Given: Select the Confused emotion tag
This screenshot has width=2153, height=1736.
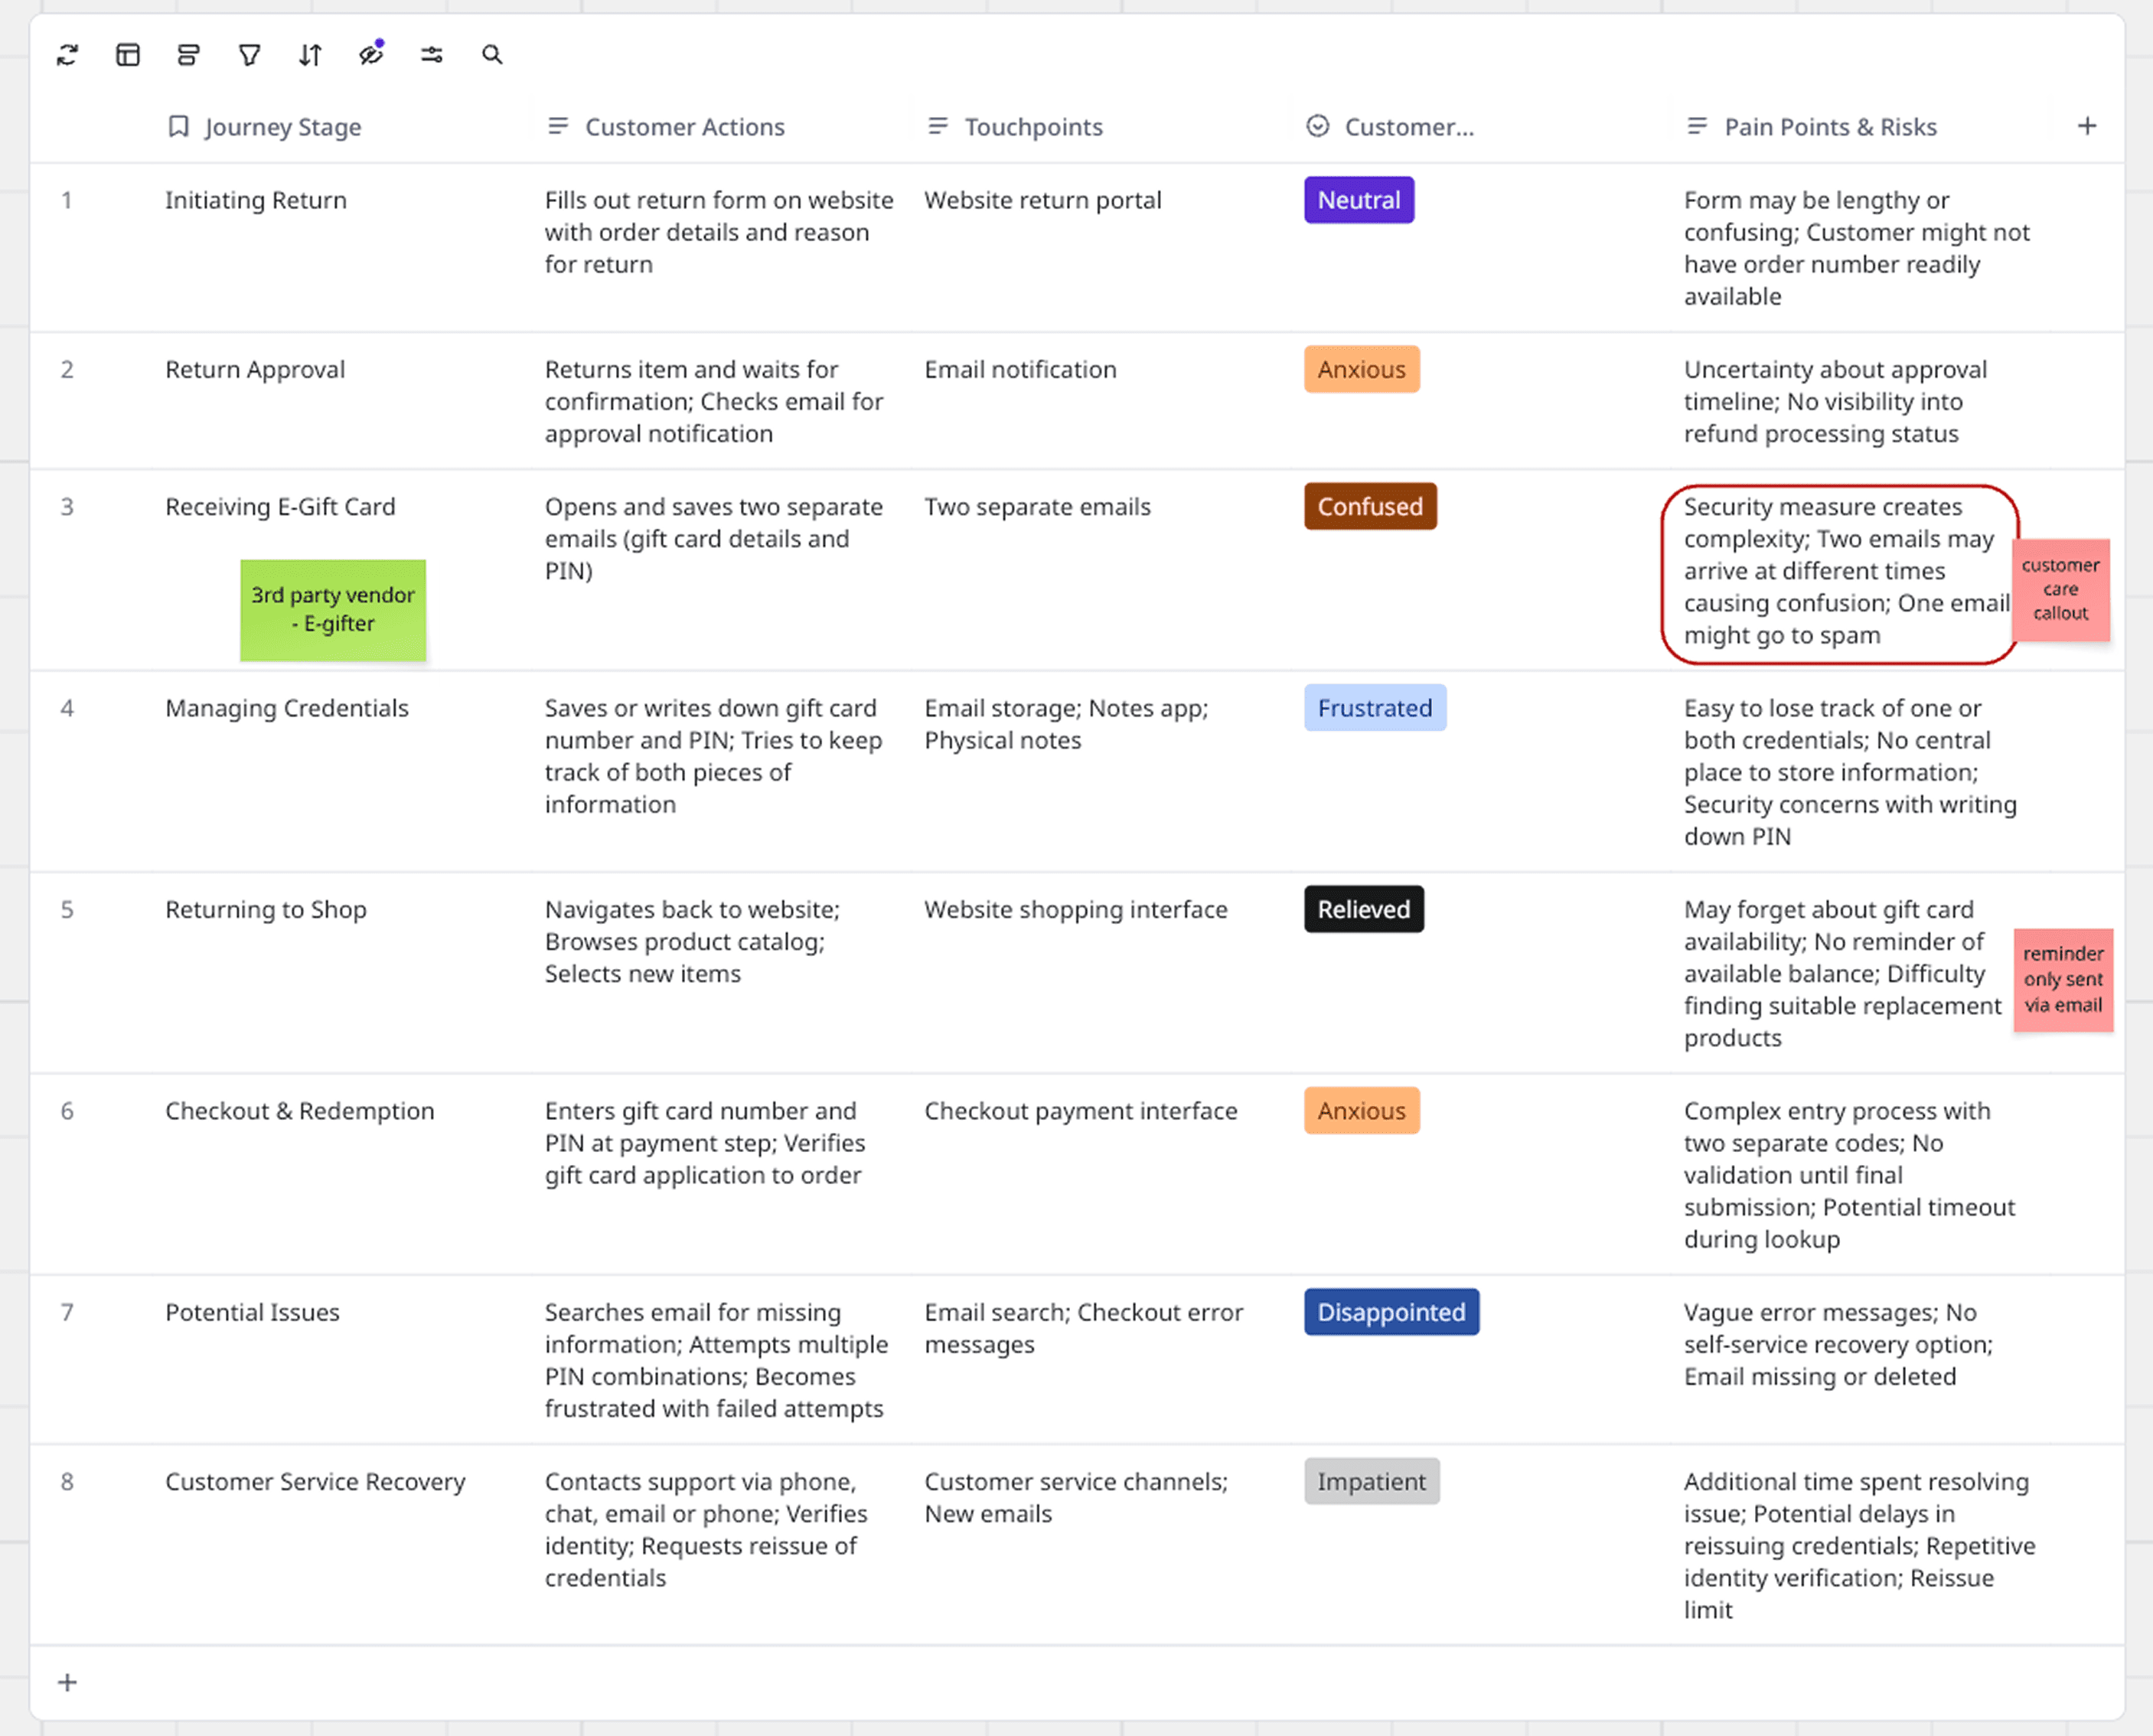Looking at the screenshot, I should point(1369,507).
